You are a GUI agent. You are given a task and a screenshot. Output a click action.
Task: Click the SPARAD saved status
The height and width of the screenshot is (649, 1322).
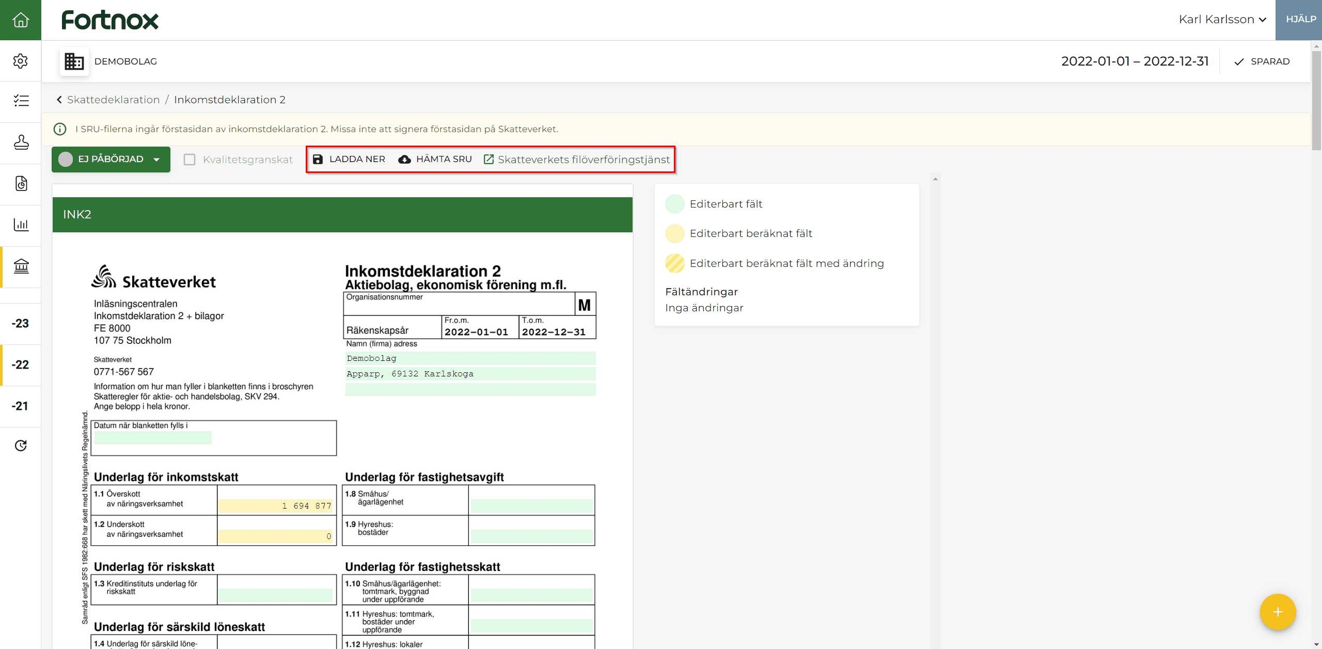pyautogui.click(x=1262, y=61)
